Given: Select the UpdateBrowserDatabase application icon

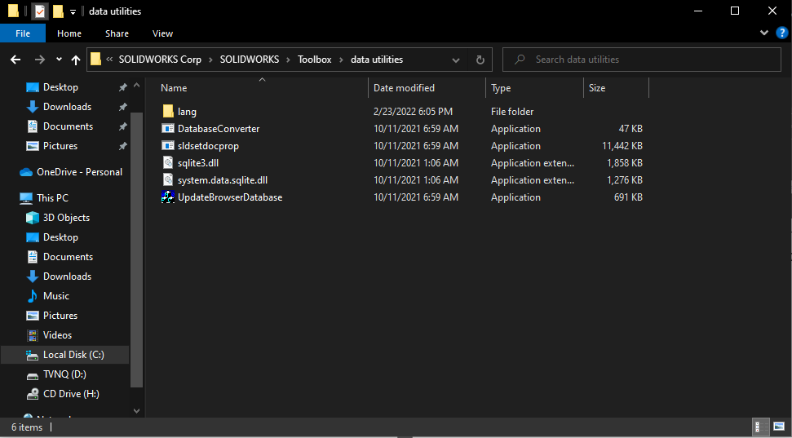Looking at the screenshot, I should (168, 197).
